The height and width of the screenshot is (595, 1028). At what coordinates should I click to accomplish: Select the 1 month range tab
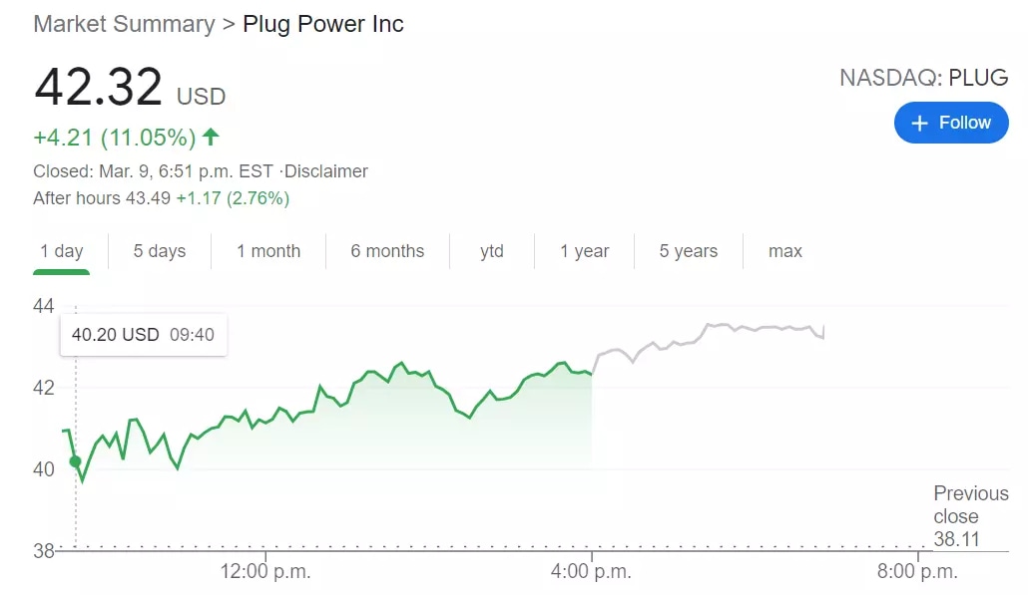[268, 251]
